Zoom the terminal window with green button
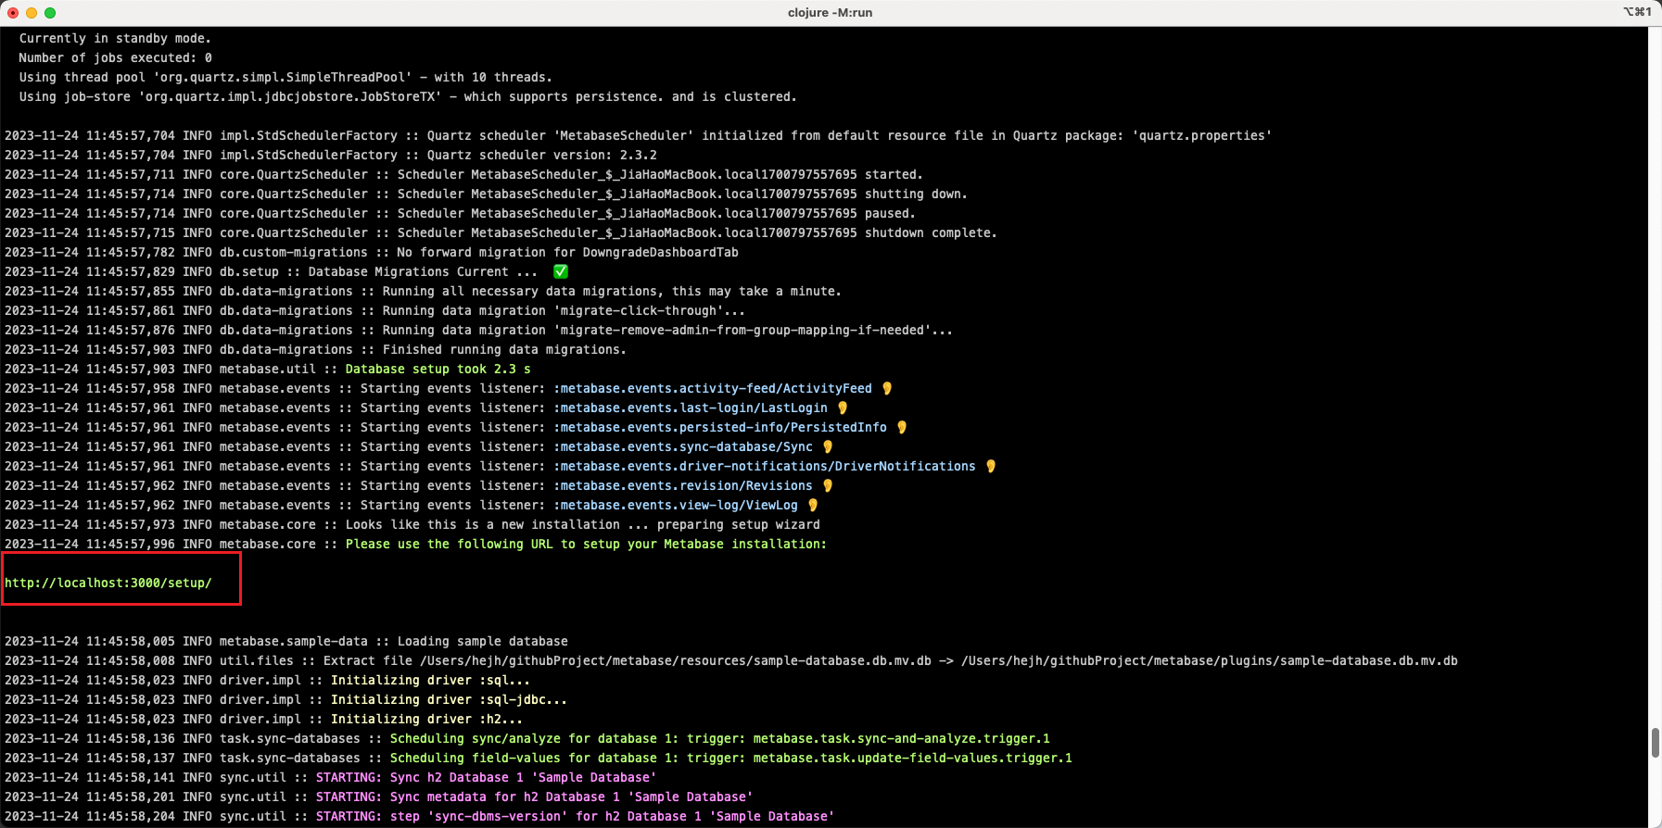1662x828 pixels. click(x=50, y=12)
